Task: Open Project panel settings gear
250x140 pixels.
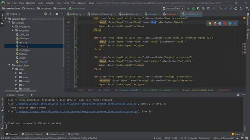Action: tap(57, 14)
